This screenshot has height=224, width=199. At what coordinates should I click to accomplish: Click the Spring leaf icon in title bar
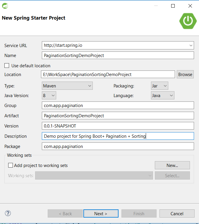[5, 6]
